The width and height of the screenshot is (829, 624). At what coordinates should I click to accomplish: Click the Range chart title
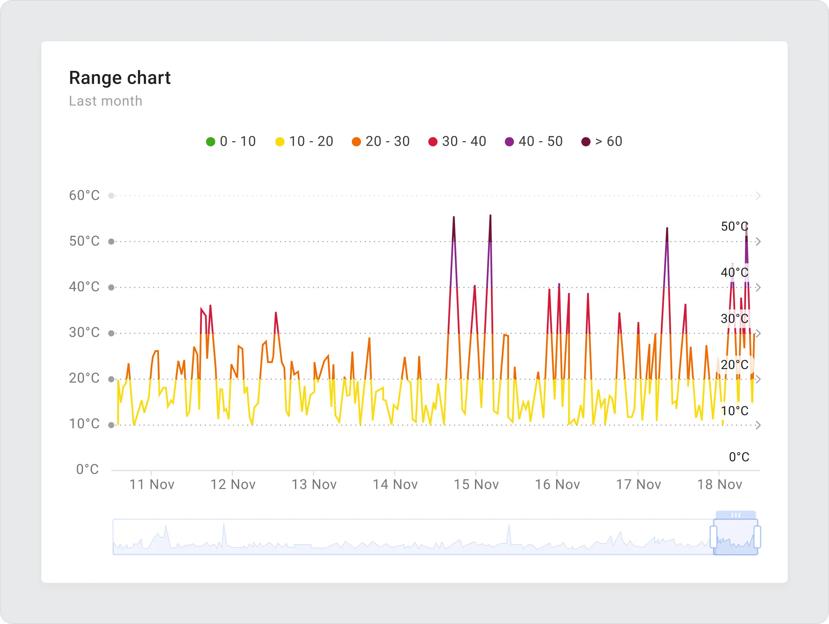120,77
